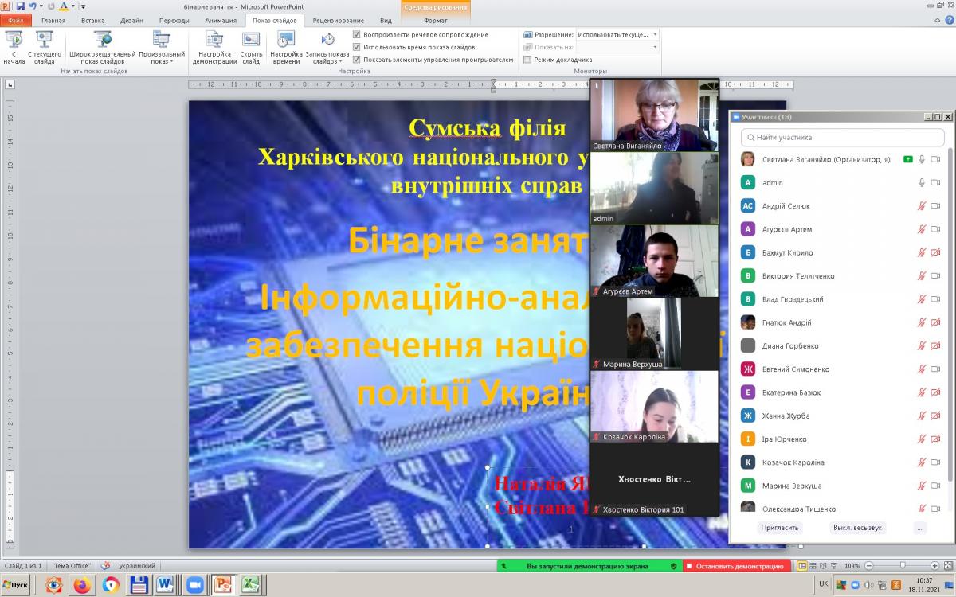Screen dimensions: 956x597
Task: Uncheck Использовать время показа слайдов
Action: point(357,47)
